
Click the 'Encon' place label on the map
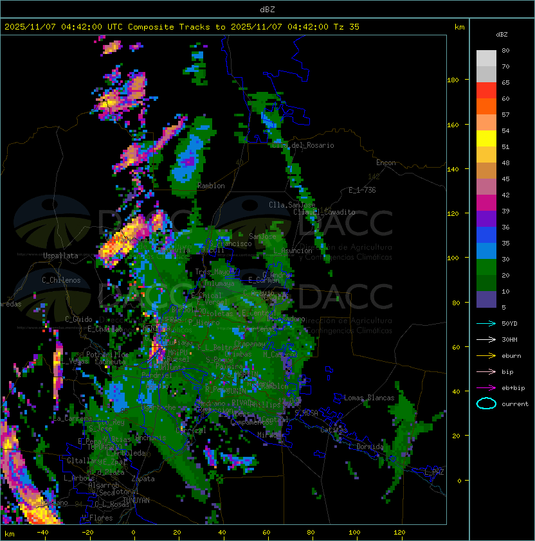click(x=386, y=163)
